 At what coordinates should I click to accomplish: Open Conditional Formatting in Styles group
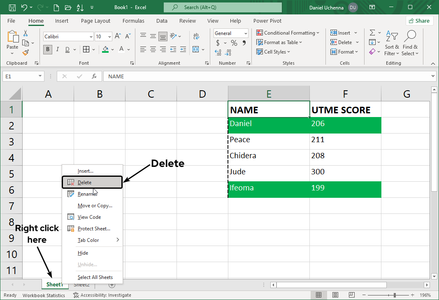coord(288,33)
